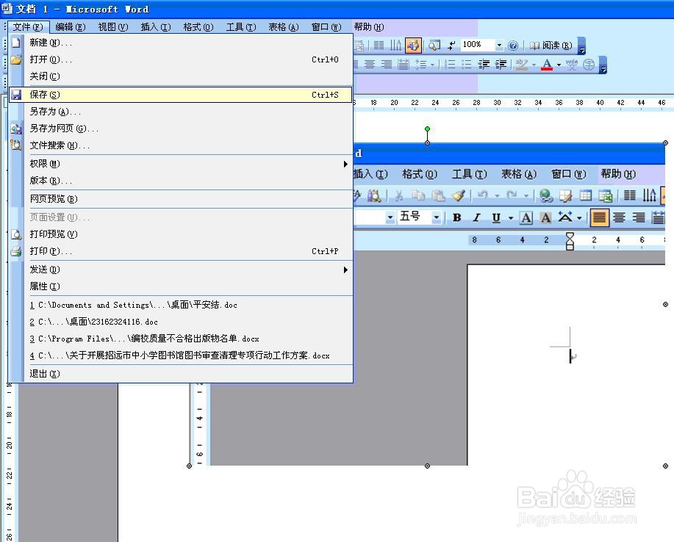Screen dimensions: 674x542
Task: Open the zoom percentage dropdown arrow
Action: [x=499, y=45]
